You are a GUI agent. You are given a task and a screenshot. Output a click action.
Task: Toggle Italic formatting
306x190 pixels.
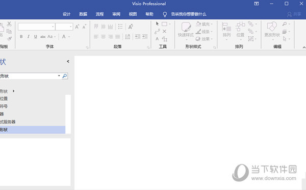[28, 37]
